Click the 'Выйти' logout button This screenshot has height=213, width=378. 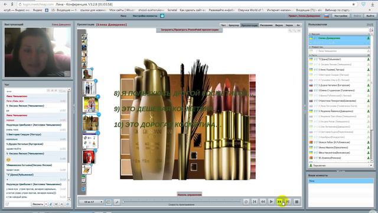[370, 16]
